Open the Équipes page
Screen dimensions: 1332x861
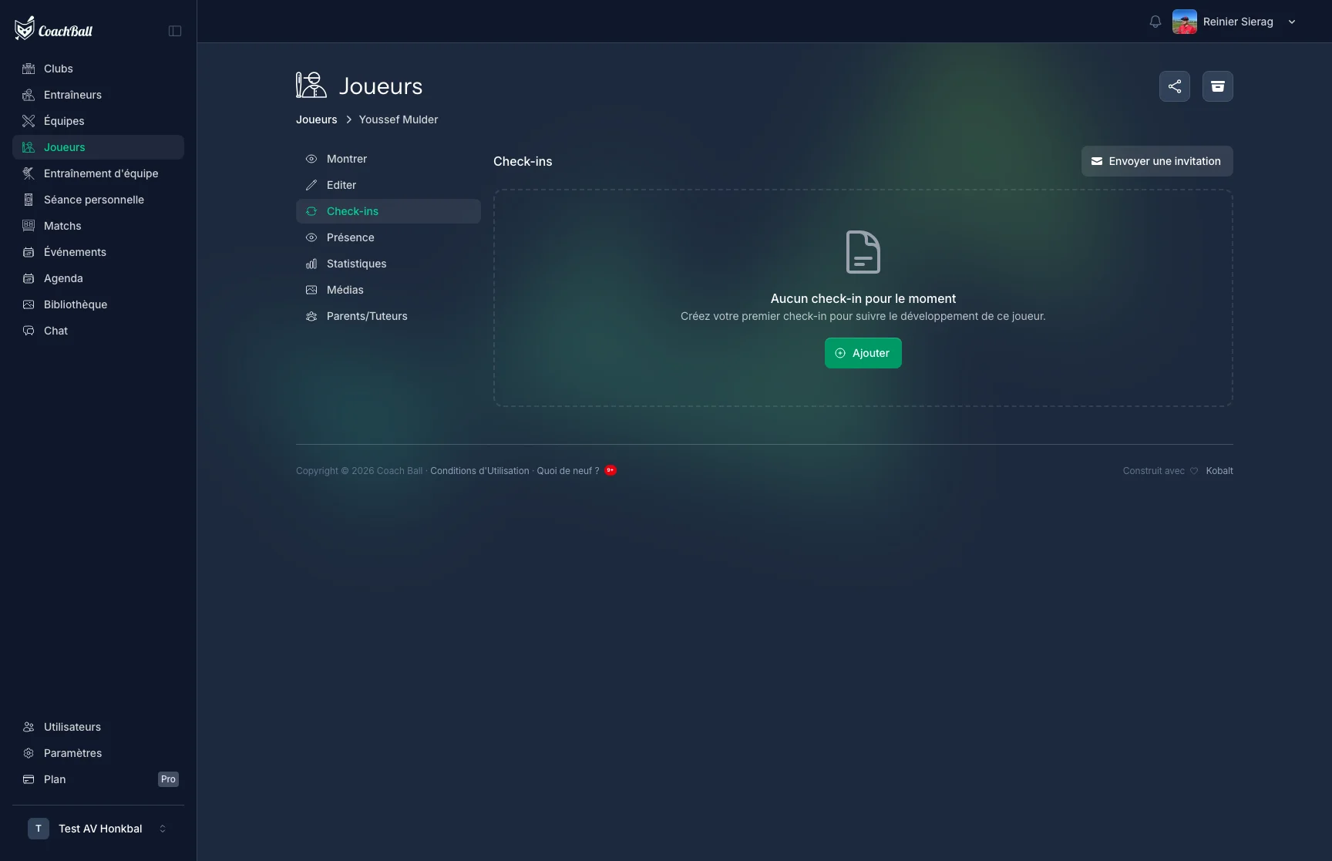click(x=98, y=121)
